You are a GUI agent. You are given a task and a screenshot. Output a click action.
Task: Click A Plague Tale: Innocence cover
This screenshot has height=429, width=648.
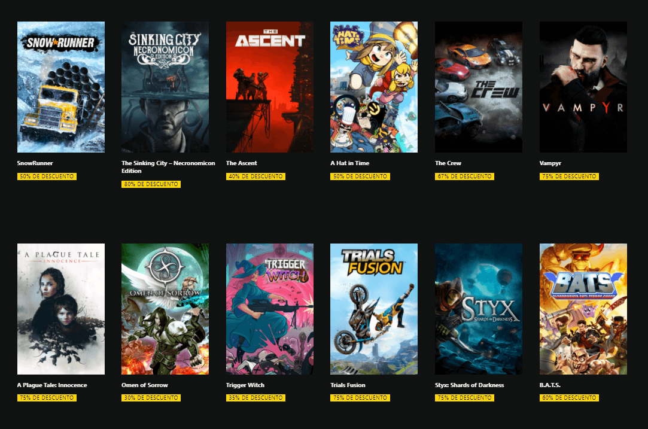[x=61, y=309]
